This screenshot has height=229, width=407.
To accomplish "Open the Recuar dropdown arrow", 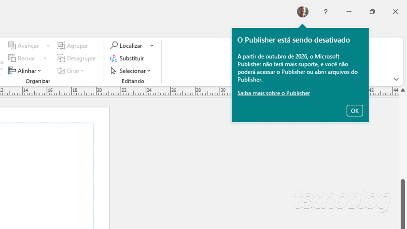I will click(x=45, y=59).
